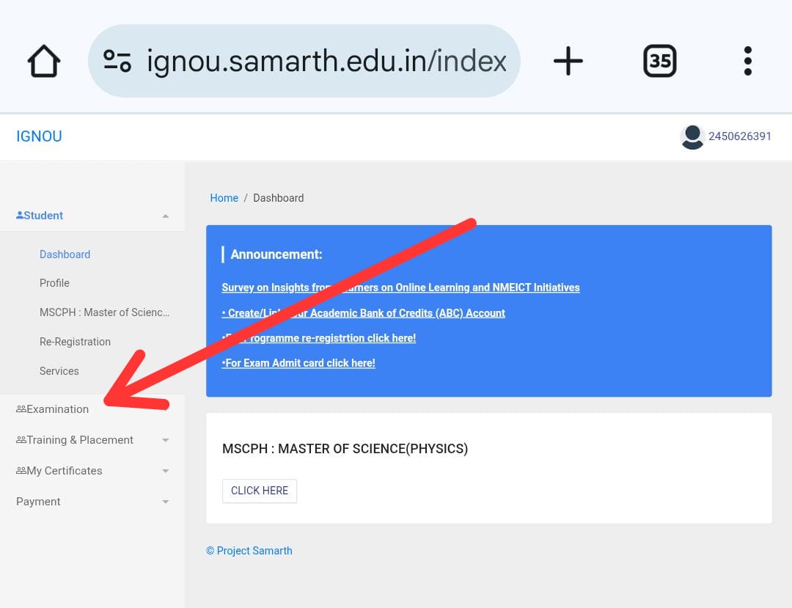This screenshot has height=608, width=792.
Task: Expand the Examination menu
Action: (x=92, y=409)
